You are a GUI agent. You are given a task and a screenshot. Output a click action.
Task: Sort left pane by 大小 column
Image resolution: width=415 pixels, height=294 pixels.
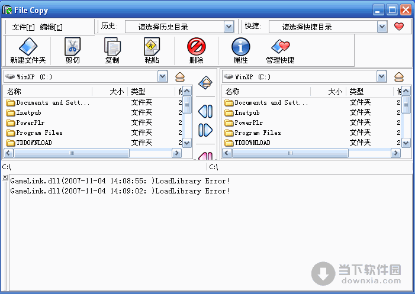[x=110, y=92]
